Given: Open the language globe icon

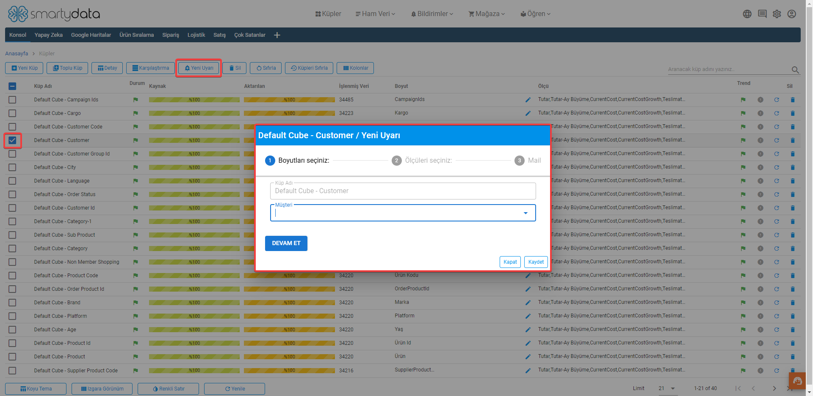Looking at the screenshot, I should point(747,14).
